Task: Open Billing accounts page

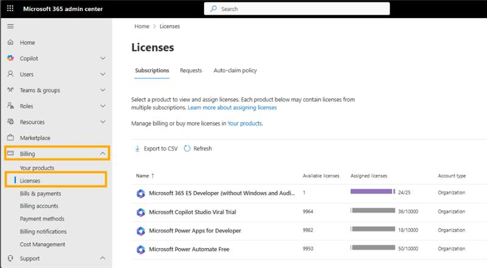Action: point(39,206)
